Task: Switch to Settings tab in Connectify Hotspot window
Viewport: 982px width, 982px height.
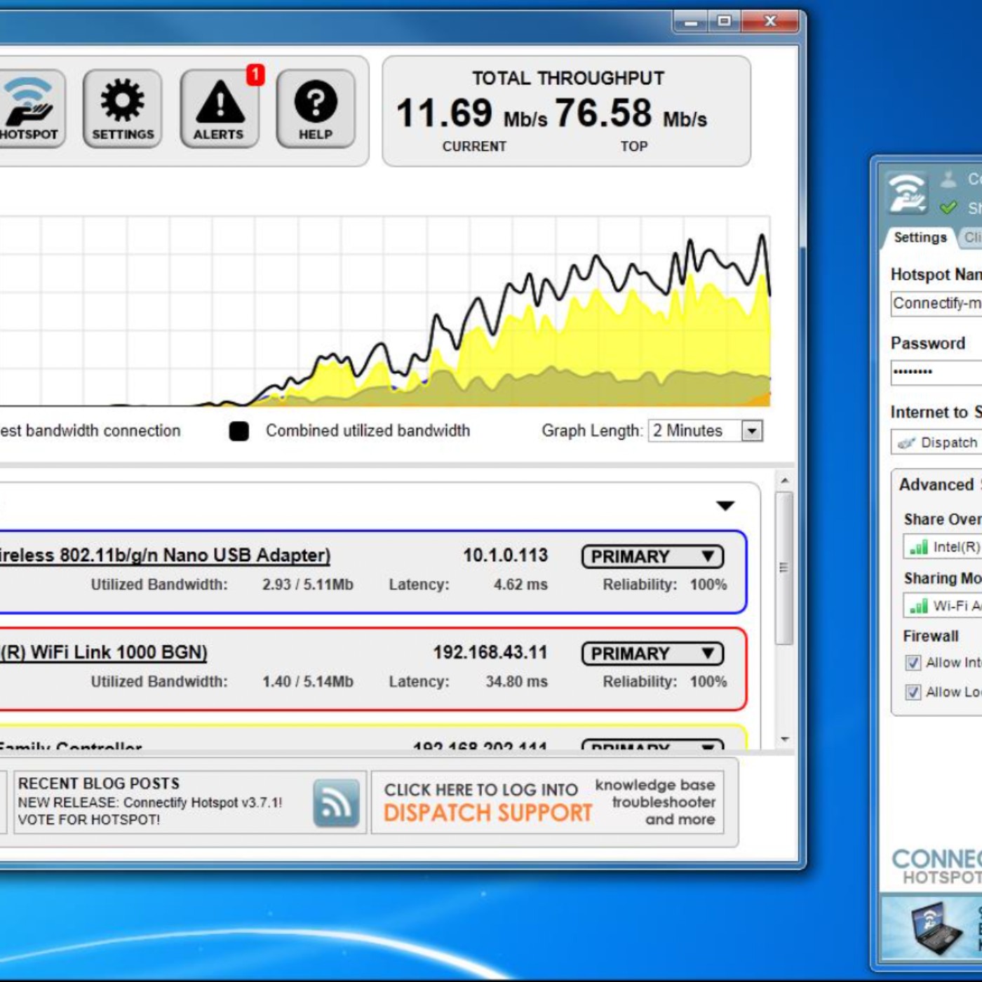Action: click(920, 238)
